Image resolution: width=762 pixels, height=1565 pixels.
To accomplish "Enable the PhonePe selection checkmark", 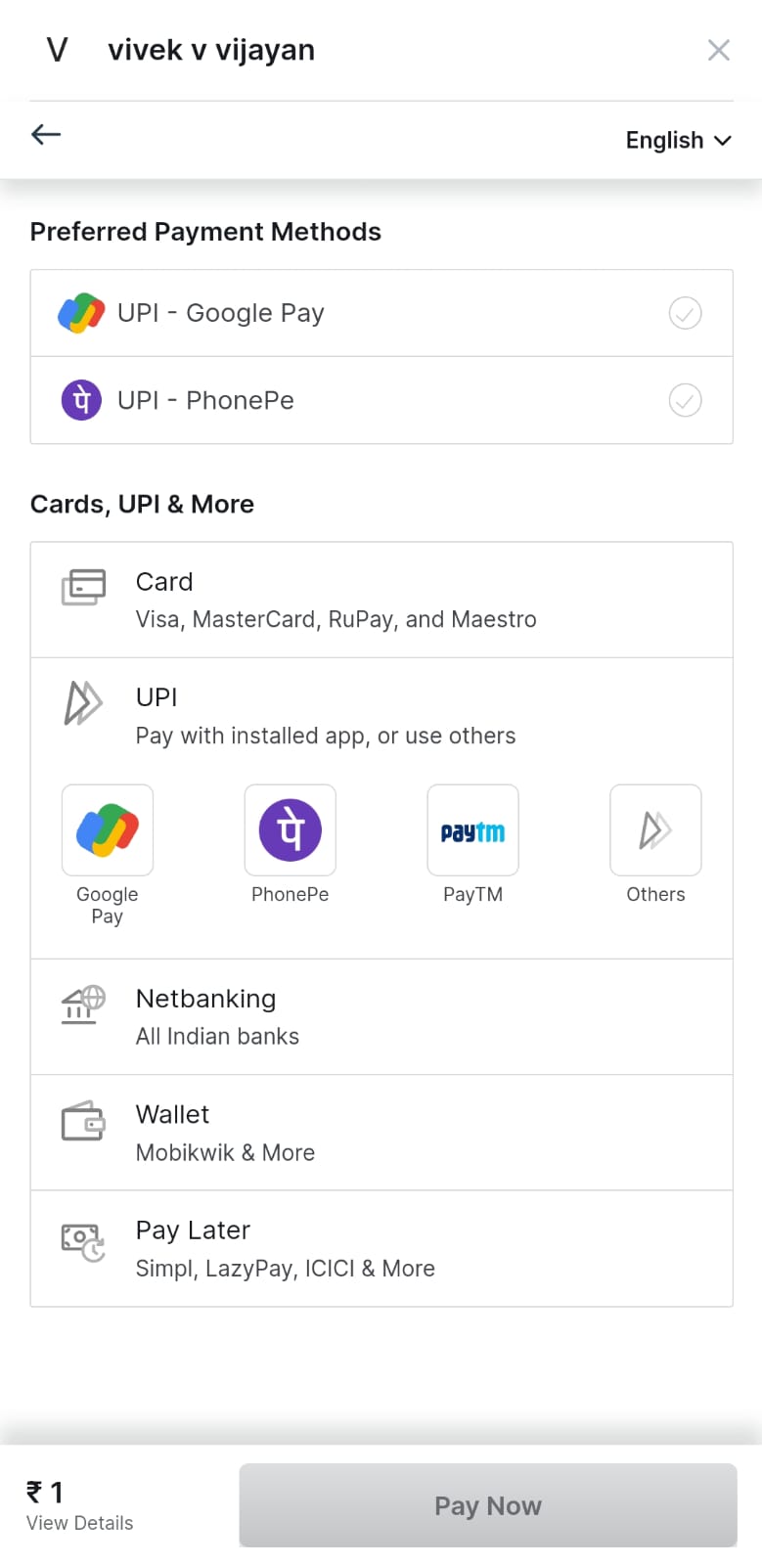I will click(x=685, y=399).
